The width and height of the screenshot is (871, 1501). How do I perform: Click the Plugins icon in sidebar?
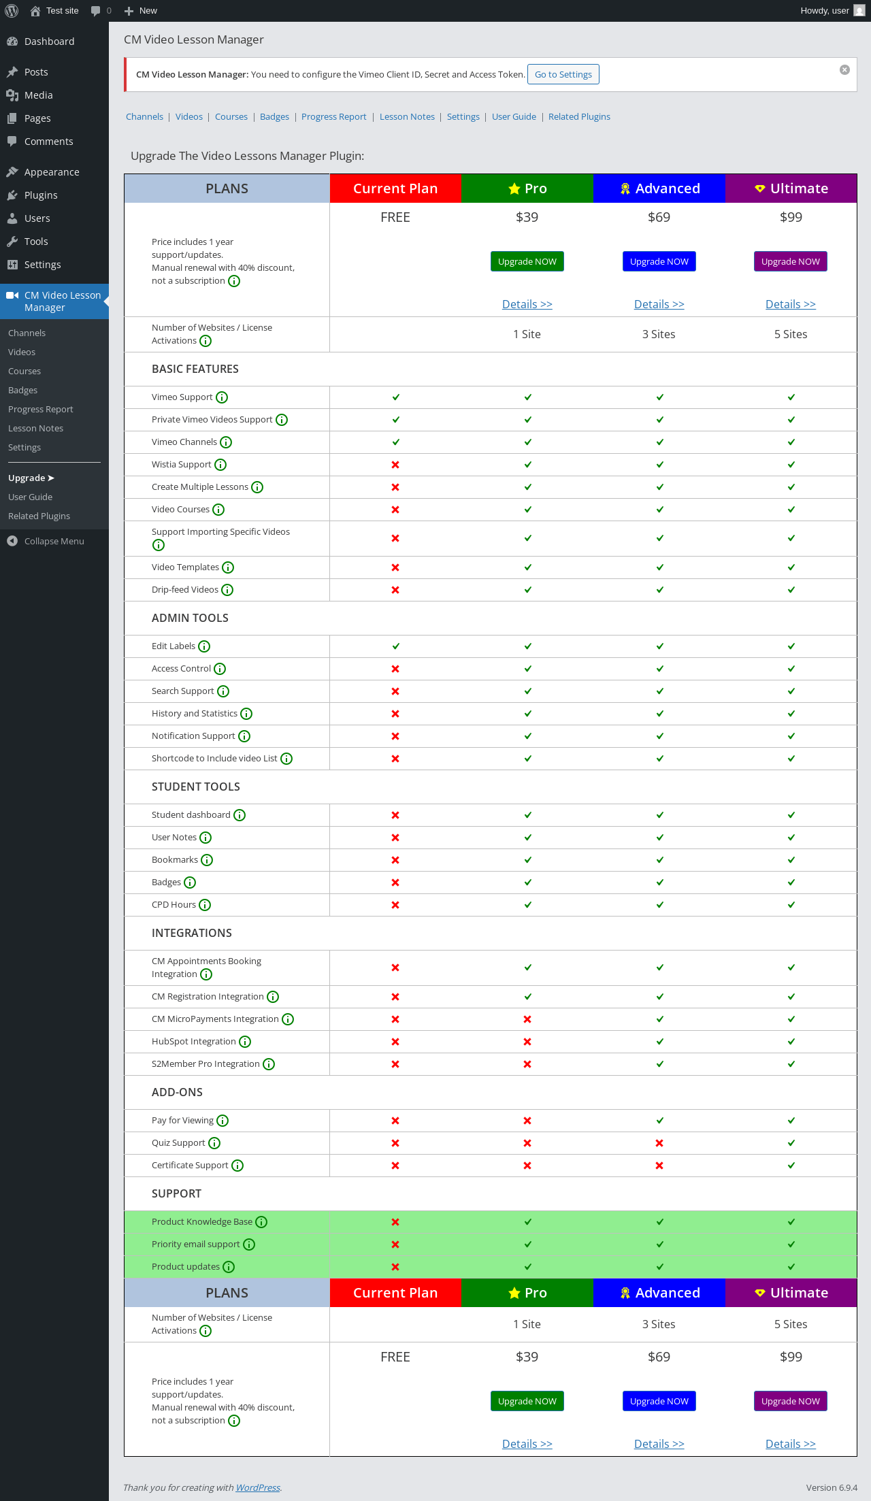[x=12, y=195]
